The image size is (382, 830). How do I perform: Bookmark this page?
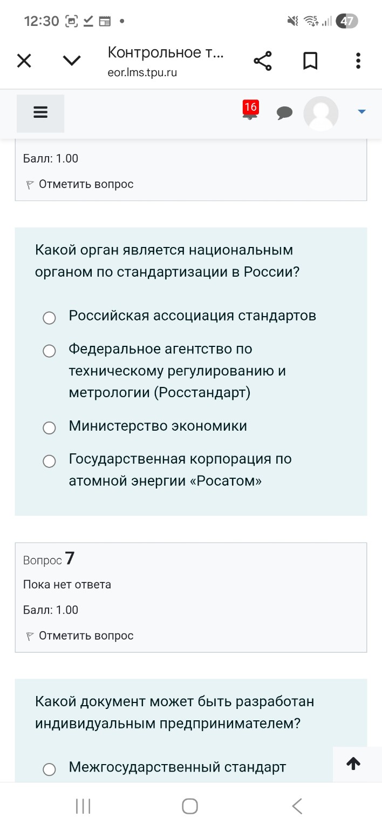(310, 61)
